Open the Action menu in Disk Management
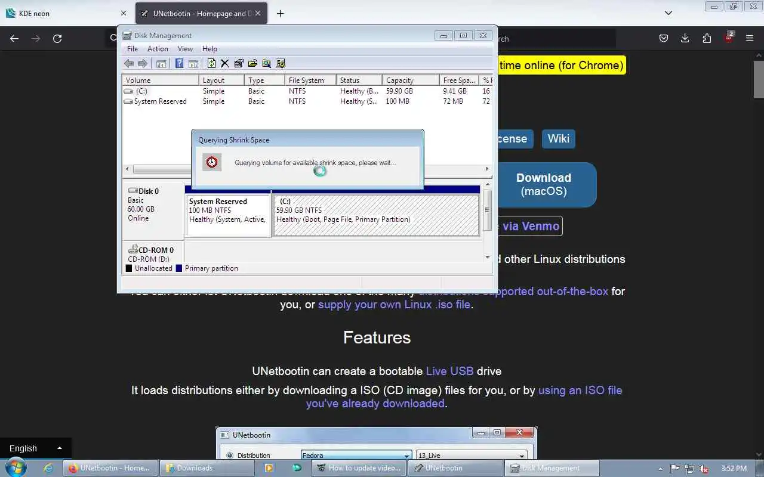Screen dimensions: 764x477 [x=158, y=49]
